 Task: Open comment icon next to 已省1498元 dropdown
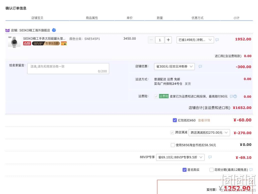click(217, 40)
